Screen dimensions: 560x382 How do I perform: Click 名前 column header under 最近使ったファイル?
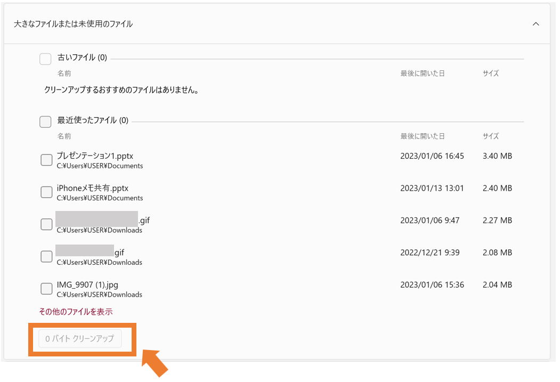click(x=64, y=136)
